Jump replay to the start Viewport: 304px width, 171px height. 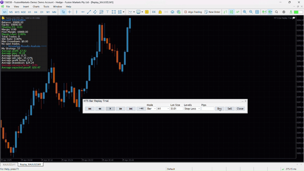point(90,109)
